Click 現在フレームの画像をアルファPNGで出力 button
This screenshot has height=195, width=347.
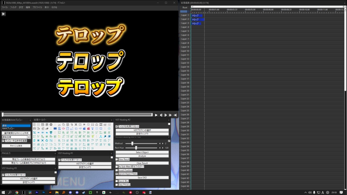click(x=28, y=163)
